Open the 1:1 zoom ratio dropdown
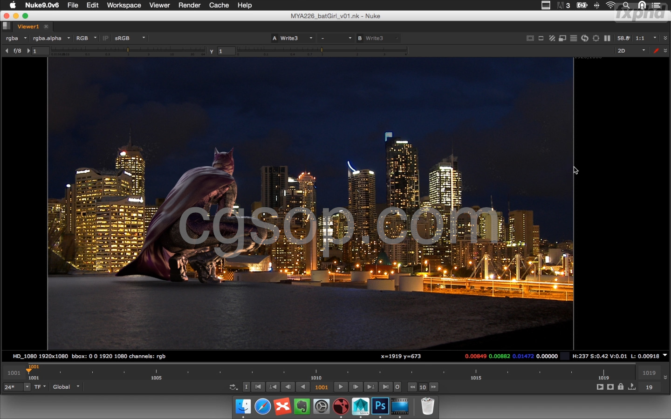The height and width of the screenshot is (419, 671). click(647, 38)
